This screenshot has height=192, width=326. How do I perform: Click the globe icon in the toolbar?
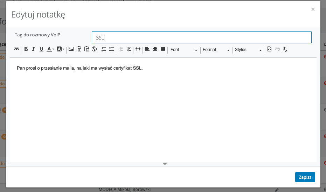coord(94,49)
